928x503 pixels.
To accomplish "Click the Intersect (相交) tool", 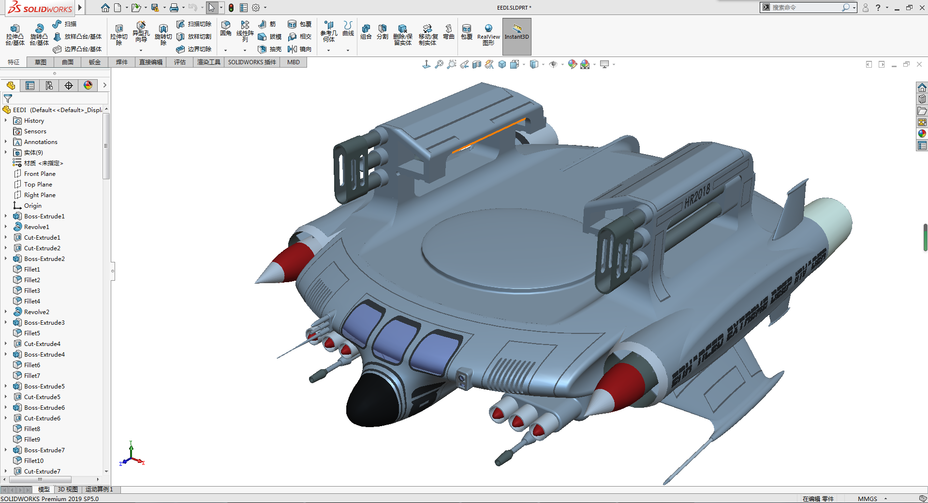I will (x=300, y=36).
